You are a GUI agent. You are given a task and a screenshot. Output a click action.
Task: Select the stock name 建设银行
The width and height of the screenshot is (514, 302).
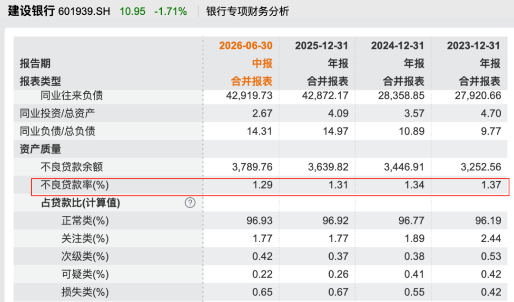click(31, 11)
